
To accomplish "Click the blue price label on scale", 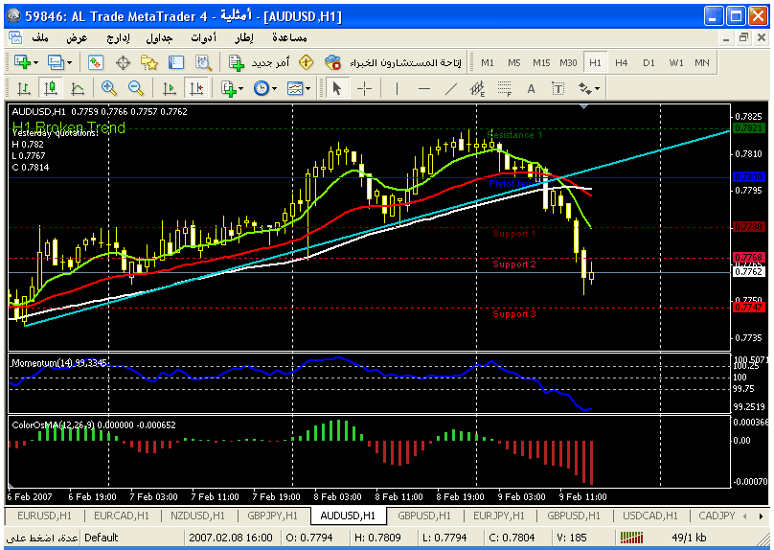I will 747,177.
